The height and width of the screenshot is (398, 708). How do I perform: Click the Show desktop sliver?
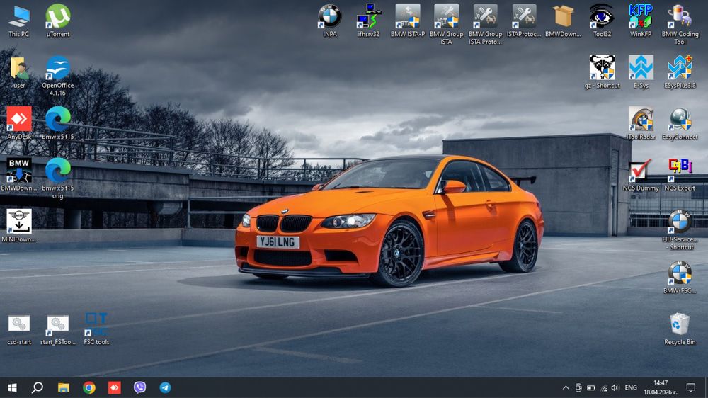[706, 387]
